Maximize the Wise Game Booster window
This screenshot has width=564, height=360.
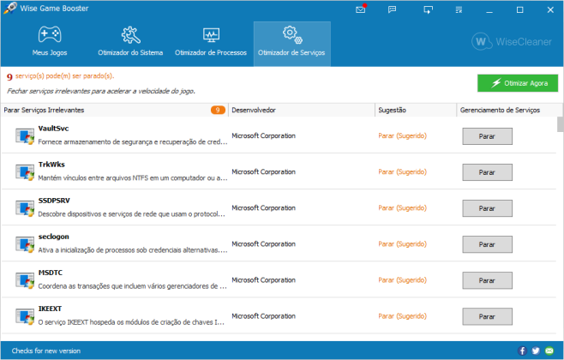519,10
